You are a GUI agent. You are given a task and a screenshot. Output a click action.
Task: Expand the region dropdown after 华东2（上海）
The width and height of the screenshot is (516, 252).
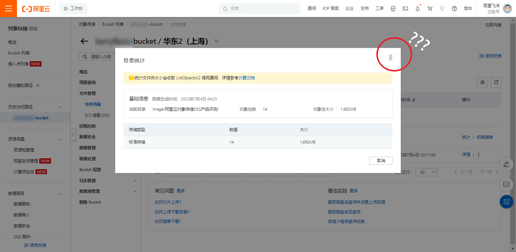(216, 41)
